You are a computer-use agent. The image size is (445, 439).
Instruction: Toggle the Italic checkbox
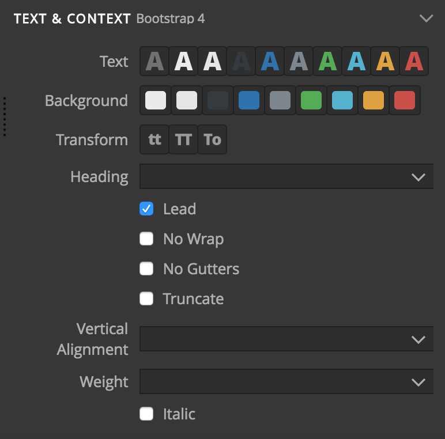click(x=146, y=414)
